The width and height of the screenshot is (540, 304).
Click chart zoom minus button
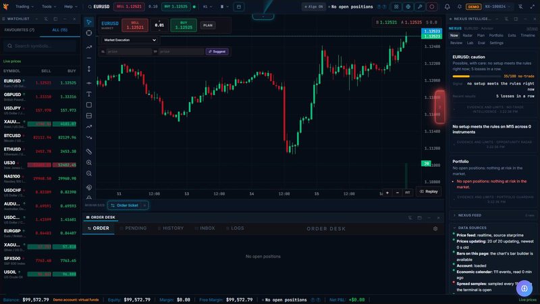(398, 193)
